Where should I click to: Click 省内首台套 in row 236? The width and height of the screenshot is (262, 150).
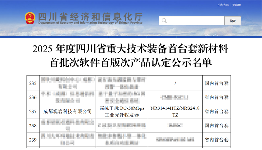[x=216, y=97]
